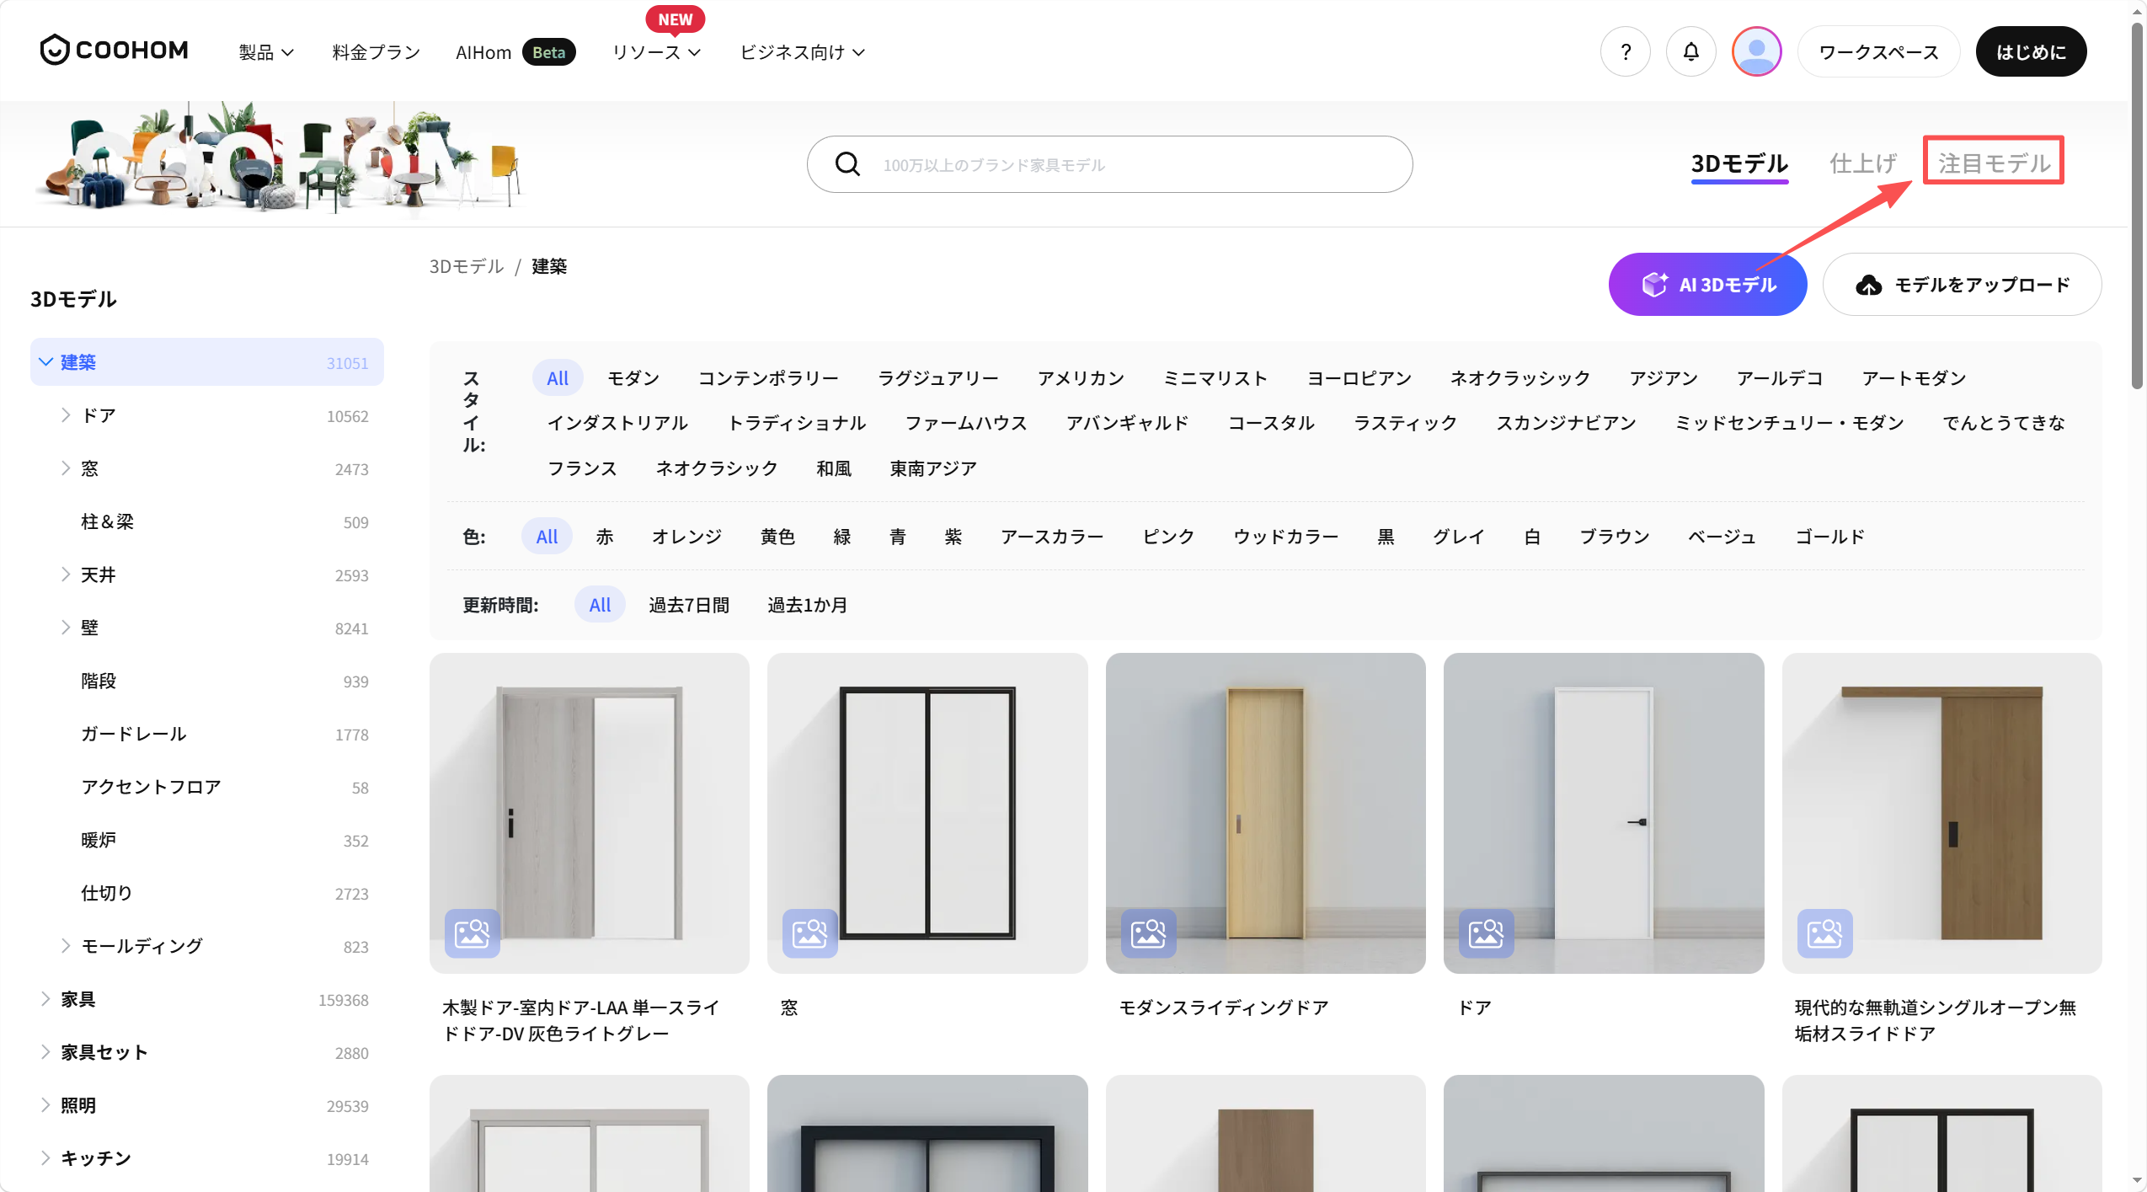Click the AI 3Dモデル button

[1707, 285]
